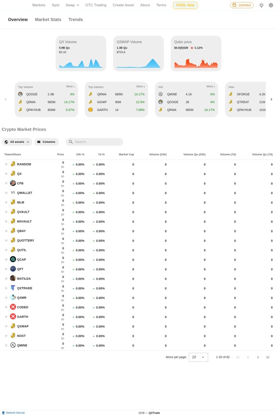Screen dimensions: 277x416
Task: Switch to the Trends tab
Action: pos(76,19)
